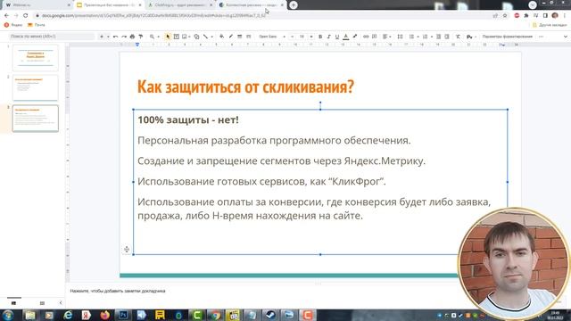This screenshot has height=321, width=571.
Task: Open highlight color picker
Action: pos(355,37)
